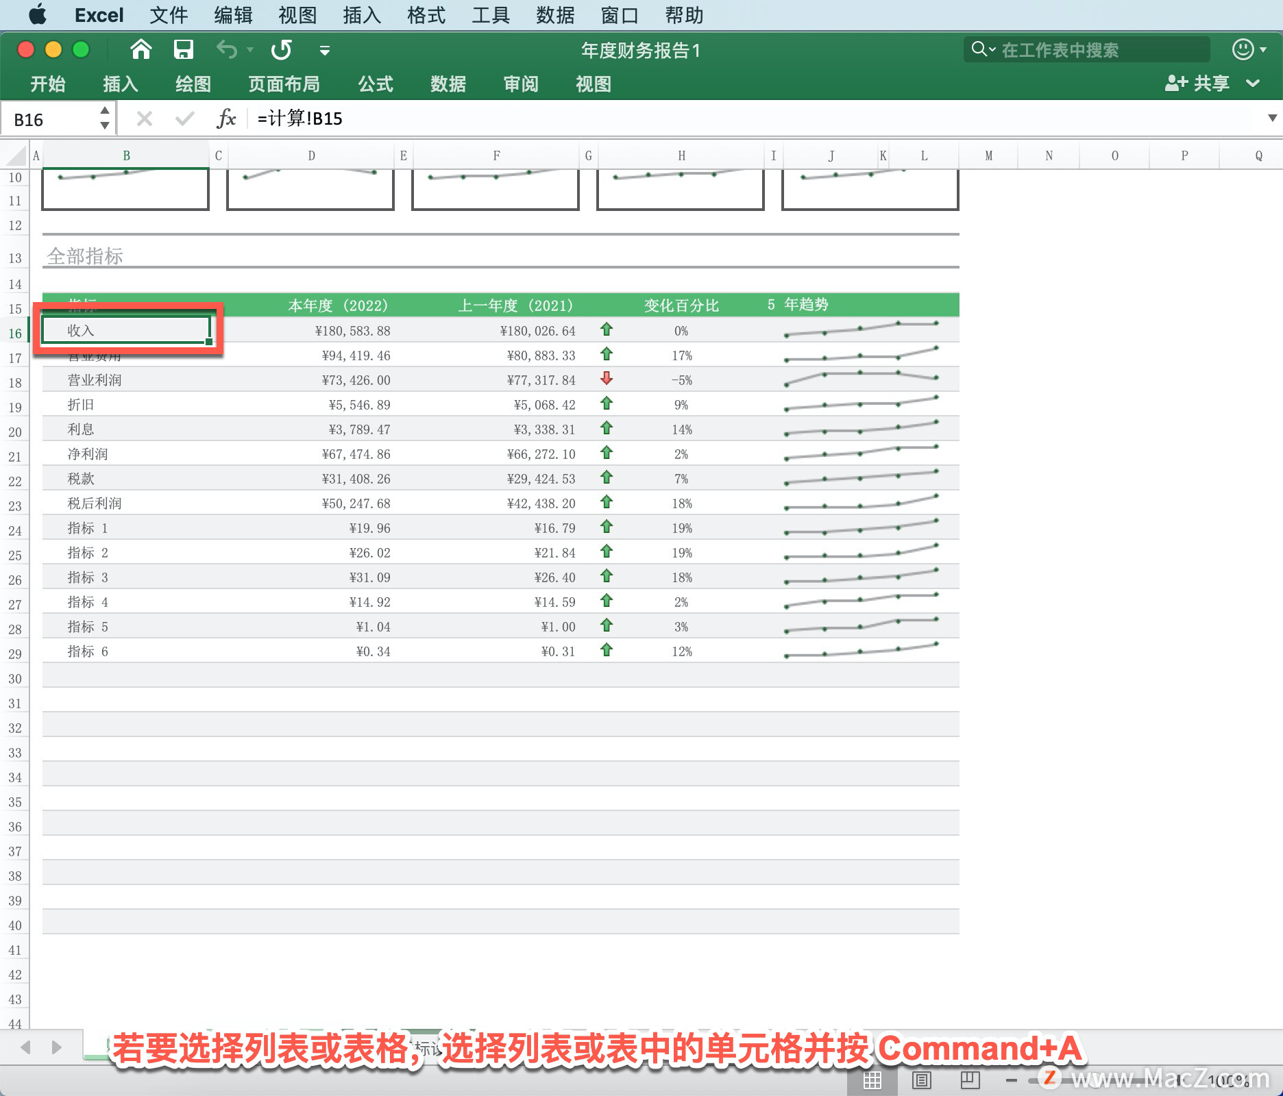
Task: Open the 编辑 menu in menu bar
Action: 233,15
